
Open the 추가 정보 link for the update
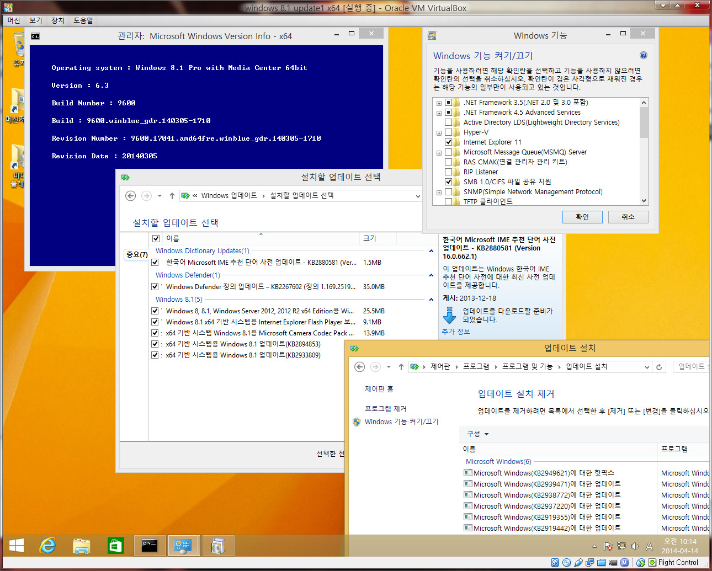pyautogui.click(x=456, y=332)
